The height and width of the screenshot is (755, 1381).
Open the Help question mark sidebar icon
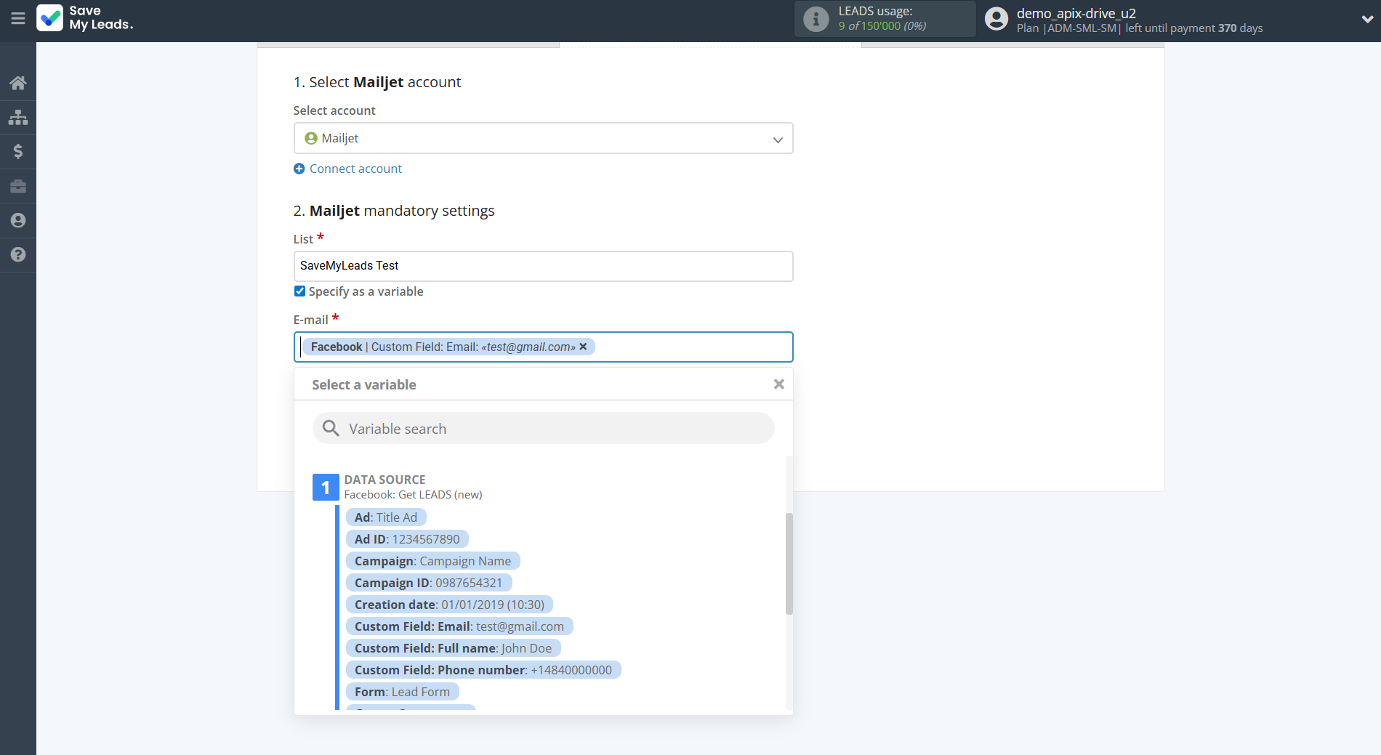[x=18, y=254]
